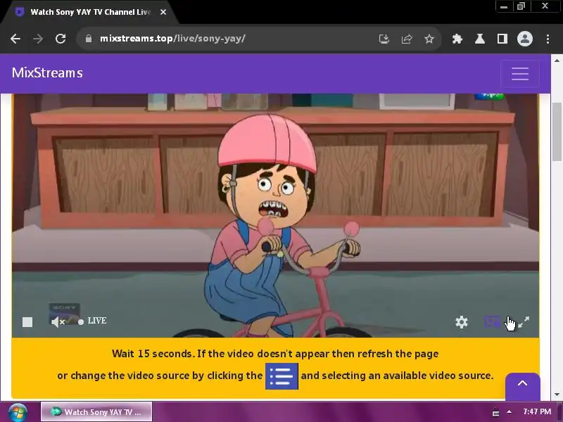Open the Extensions puzzle icon
This screenshot has width=563, height=422.
click(457, 39)
